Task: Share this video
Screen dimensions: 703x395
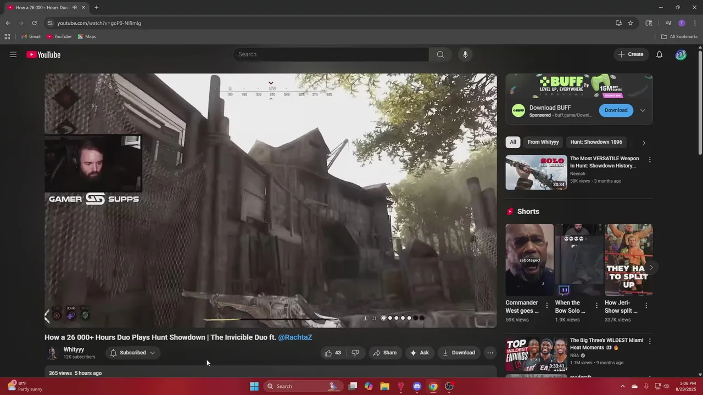Action: tap(384, 353)
